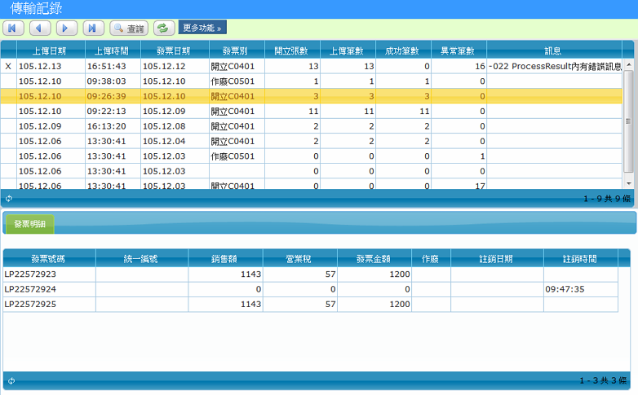This screenshot has height=395, width=638.
Task: Select the 發票明細 tab
Action: click(x=30, y=224)
